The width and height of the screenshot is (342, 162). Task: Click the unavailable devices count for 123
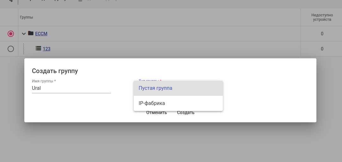tap(322, 49)
